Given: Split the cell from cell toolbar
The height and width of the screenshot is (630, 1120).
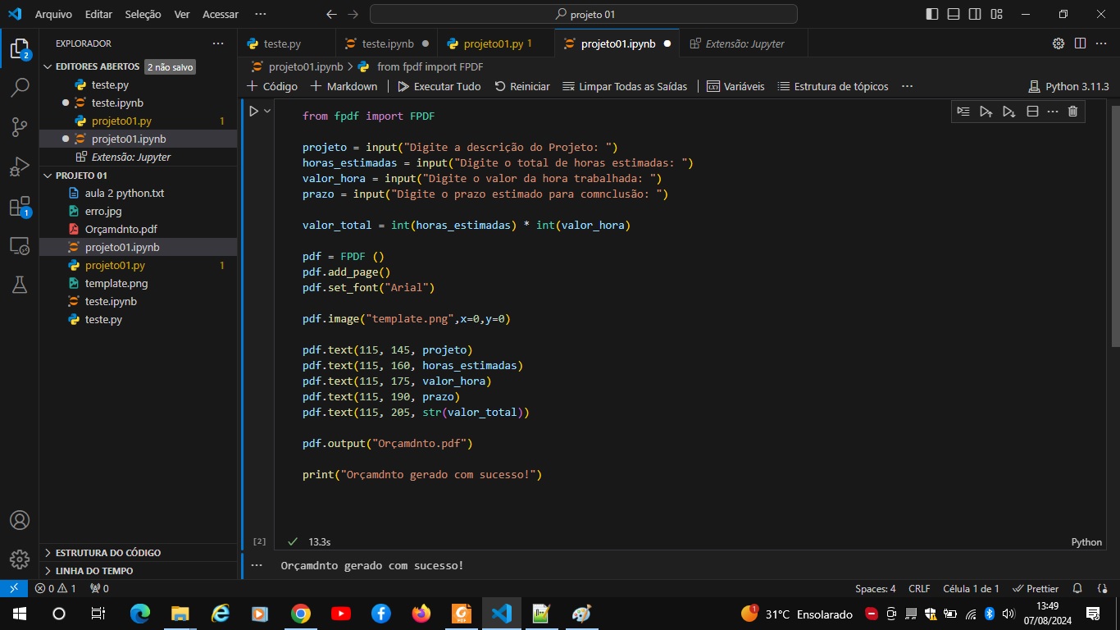Looking at the screenshot, I should point(1032,112).
